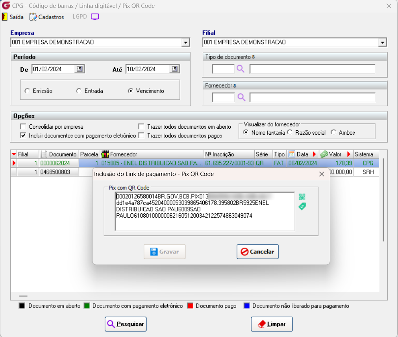Click the Pix com QR Code text area
This screenshot has width=398, height=337.
pyautogui.click(x=205, y=211)
